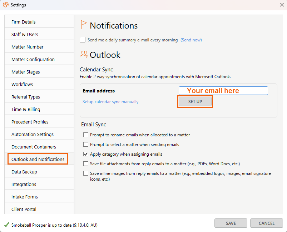Click the Email Sync heading
This screenshot has height=232, width=287.
(x=94, y=125)
